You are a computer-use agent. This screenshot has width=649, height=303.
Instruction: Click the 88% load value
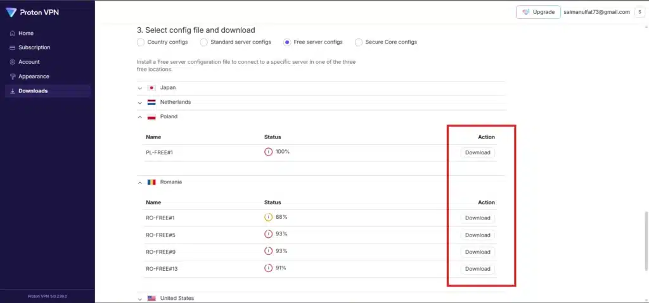(x=281, y=217)
